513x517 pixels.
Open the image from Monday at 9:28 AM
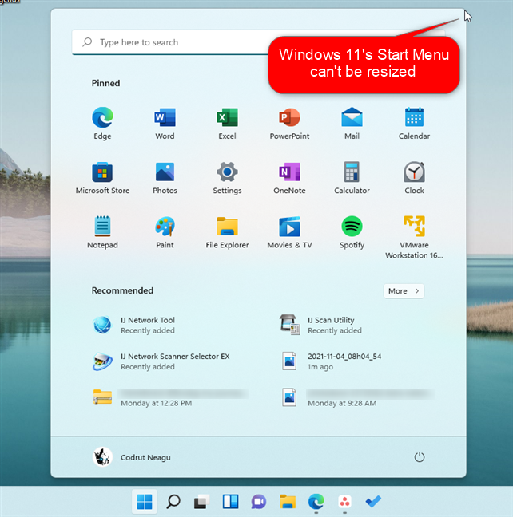tap(359, 397)
